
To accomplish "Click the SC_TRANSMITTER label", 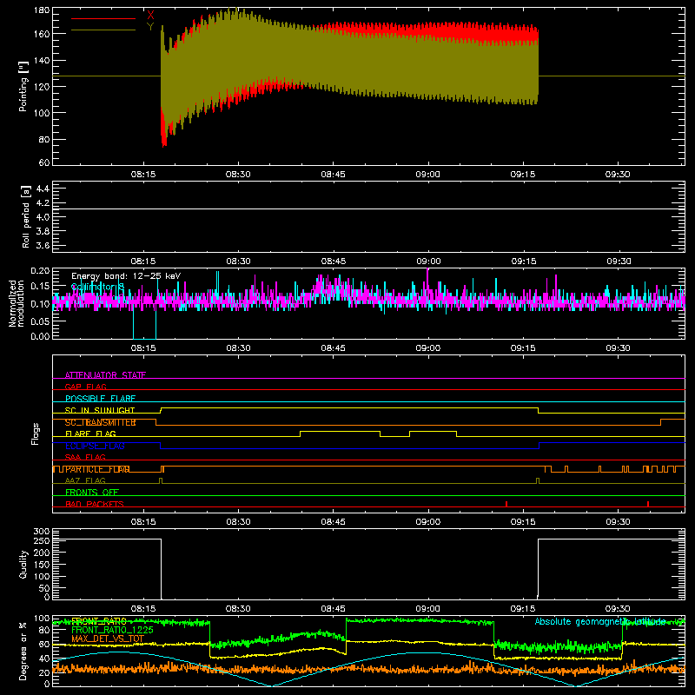I will (100, 422).
